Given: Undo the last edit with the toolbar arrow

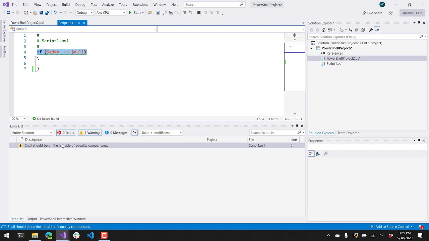Looking at the screenshot, I should (55, 13).
